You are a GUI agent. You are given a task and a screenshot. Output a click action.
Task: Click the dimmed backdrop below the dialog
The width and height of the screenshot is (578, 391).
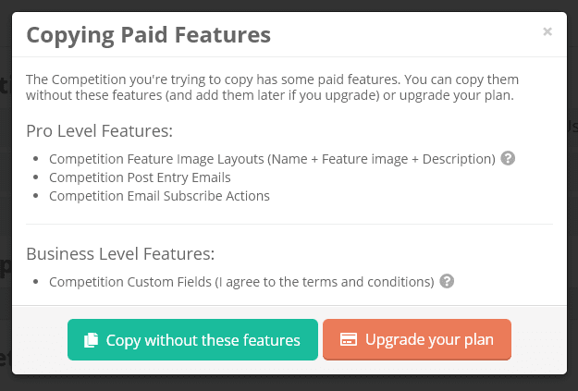point(289,383)
